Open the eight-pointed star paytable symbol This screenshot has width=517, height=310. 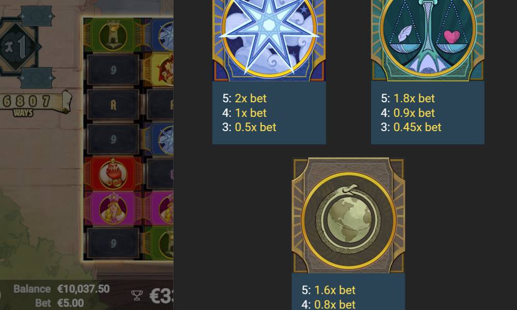pyautogui.click(x=269, y=40)
